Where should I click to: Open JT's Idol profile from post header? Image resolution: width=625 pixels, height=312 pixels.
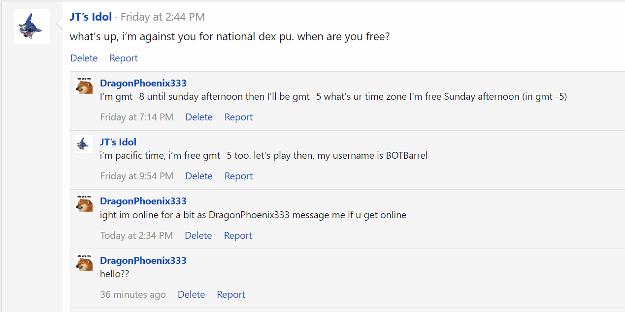(x=91, y=17)
